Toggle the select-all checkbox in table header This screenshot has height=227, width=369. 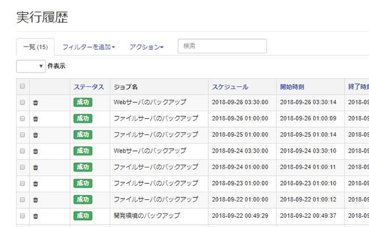[23, 87]
